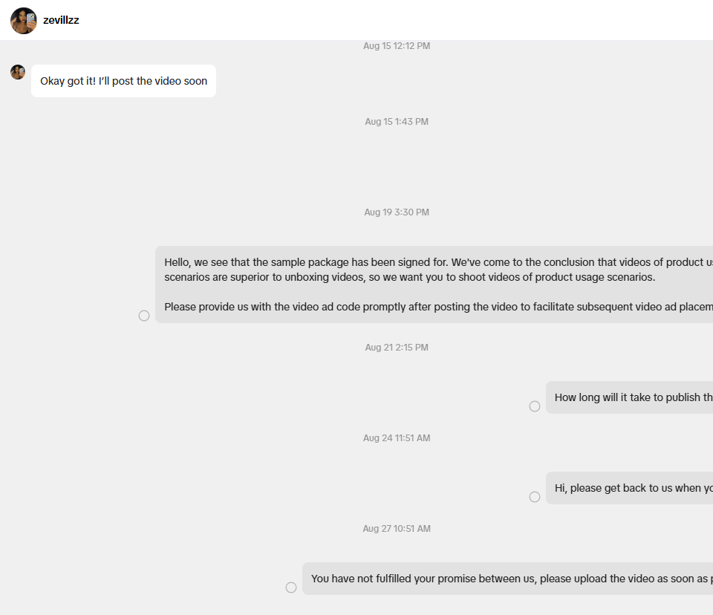Click the Aug 15 1:43 PM timestamp

tap(397, 122)
